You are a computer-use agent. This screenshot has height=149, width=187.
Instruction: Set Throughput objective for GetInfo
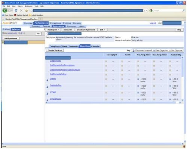pyautogui.click(x=106, y=79)
